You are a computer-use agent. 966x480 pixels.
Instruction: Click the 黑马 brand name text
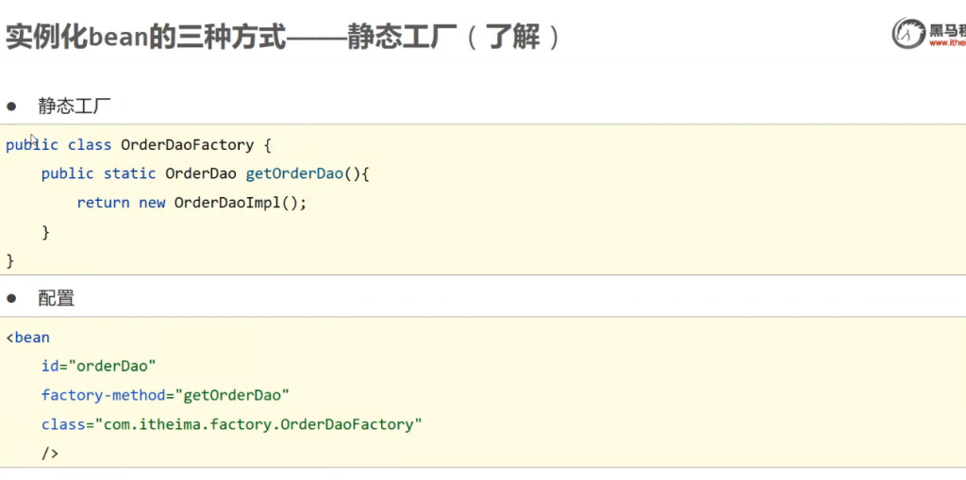pos(947,28)
